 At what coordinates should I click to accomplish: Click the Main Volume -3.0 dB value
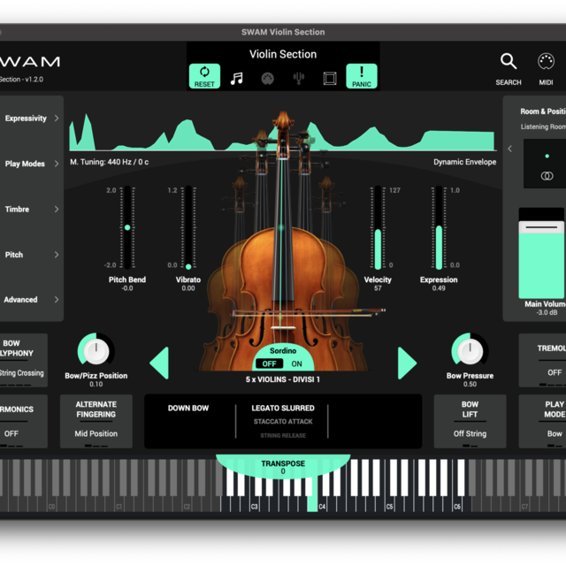point(547,312)
